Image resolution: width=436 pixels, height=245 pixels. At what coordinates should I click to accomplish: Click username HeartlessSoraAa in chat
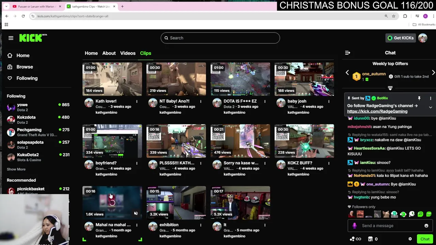(x=369, y=148)
